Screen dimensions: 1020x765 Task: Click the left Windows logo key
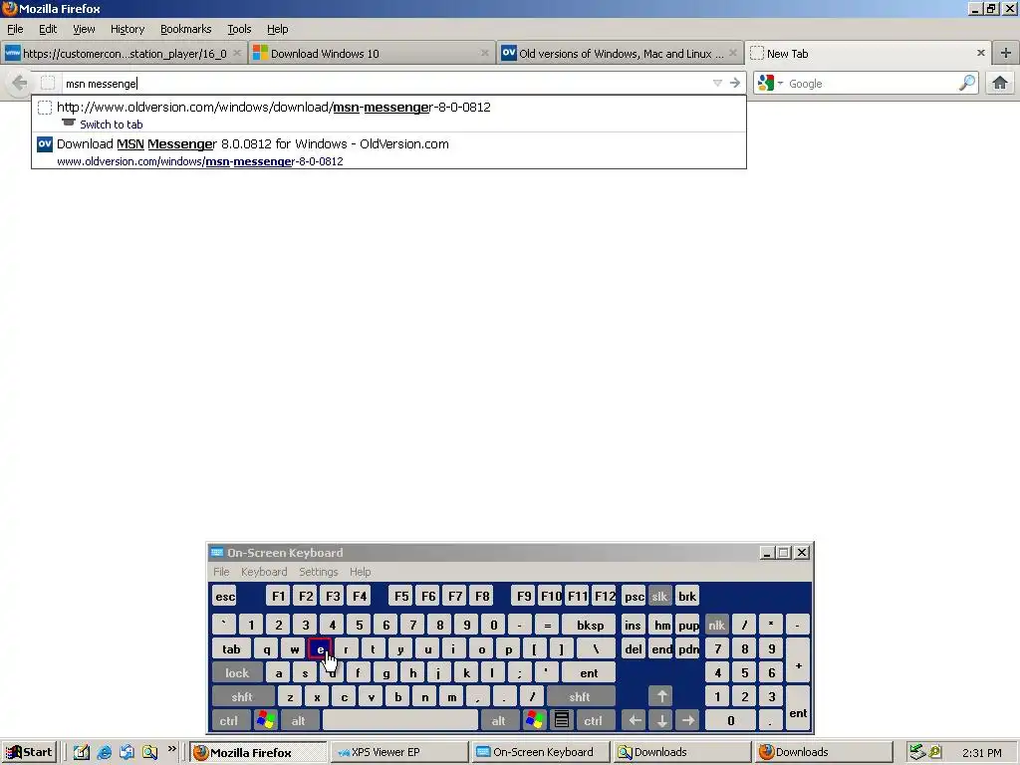265,721
